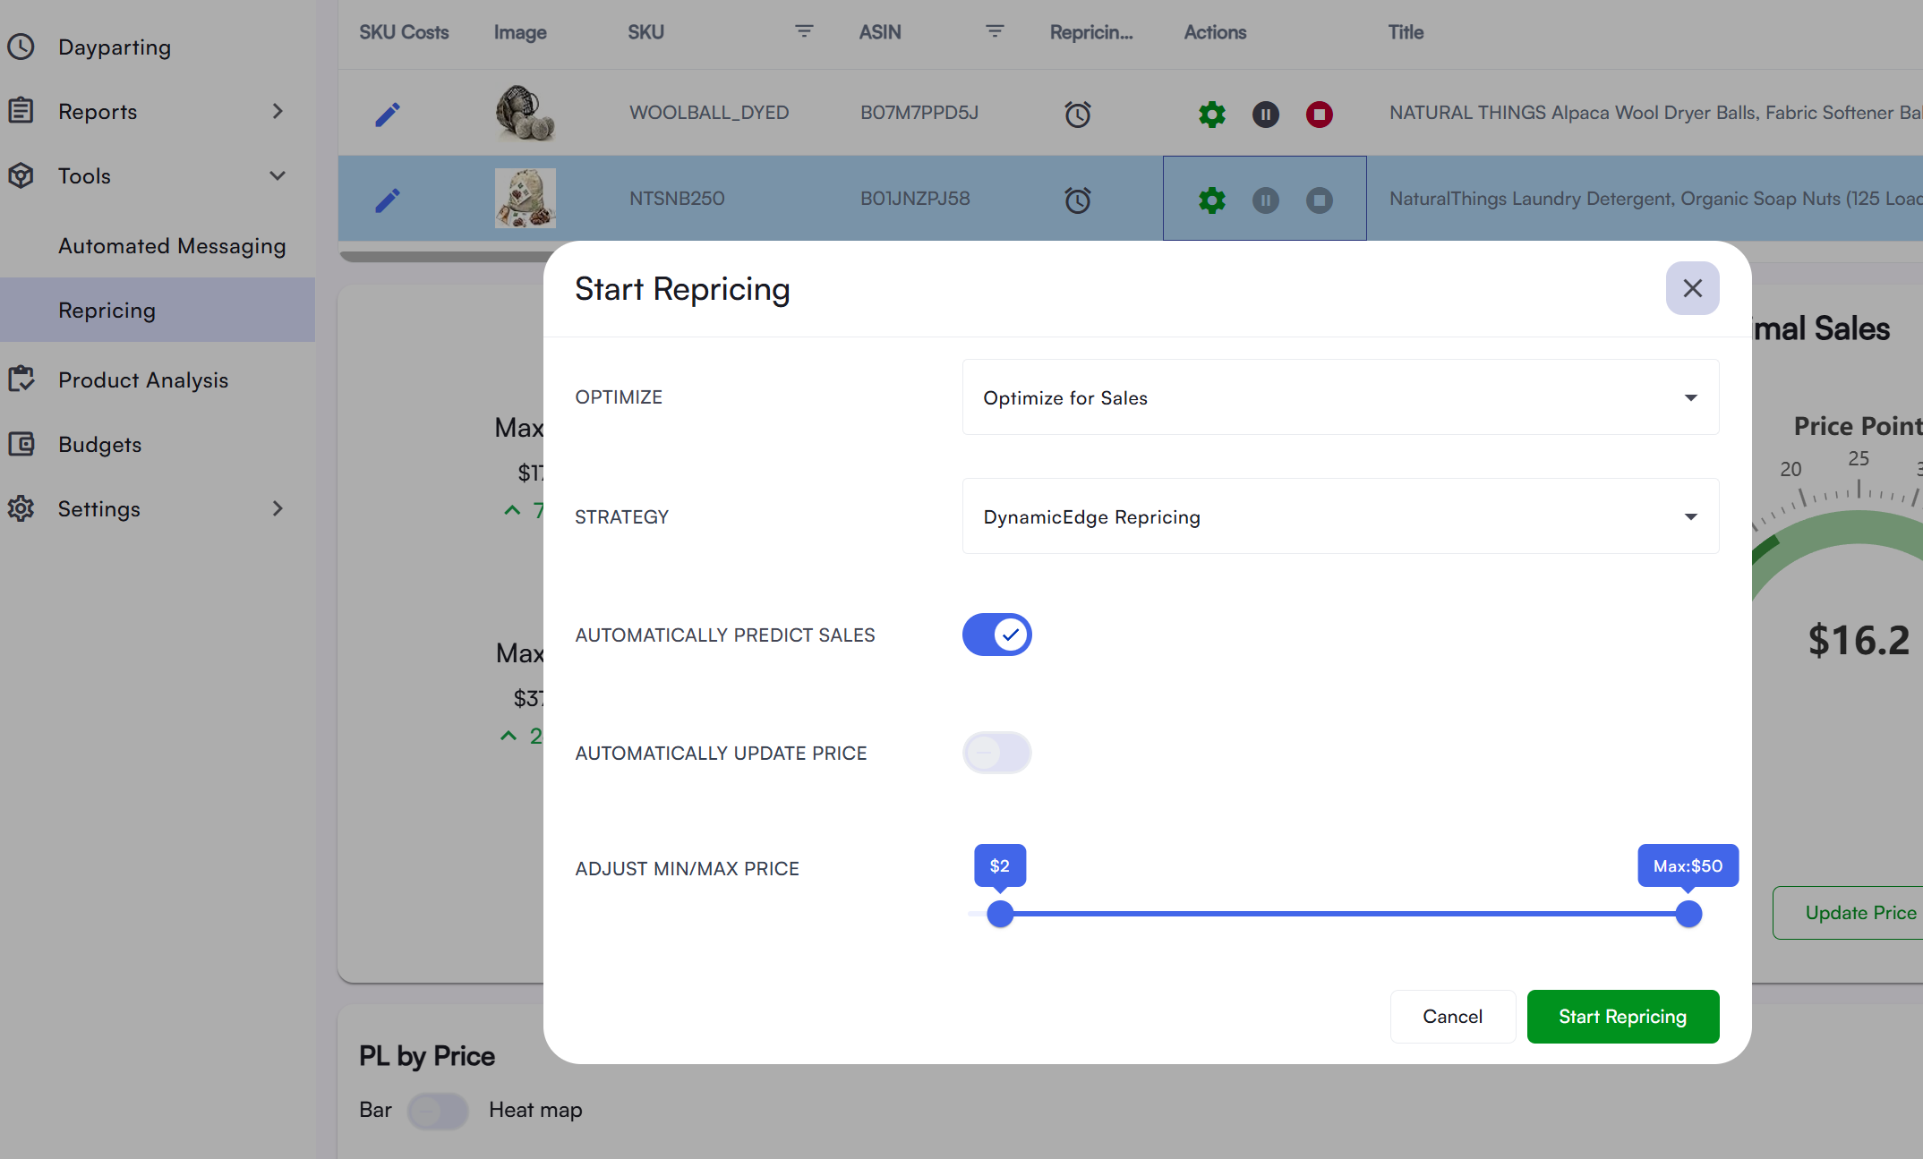
Task: Close the Start Repricing dialog
Action: coord(1692,288)
